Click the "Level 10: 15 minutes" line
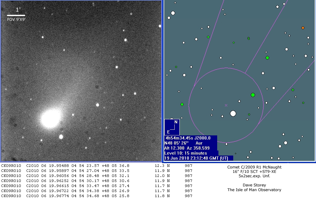 (x=186, y=153)
